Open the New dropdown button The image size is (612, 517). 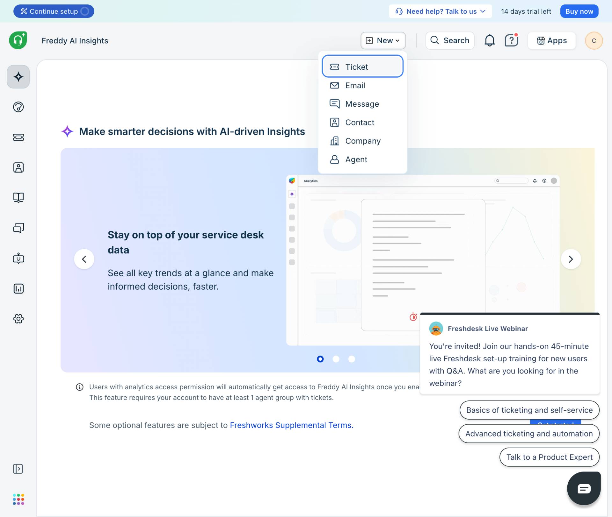[383, 40]
